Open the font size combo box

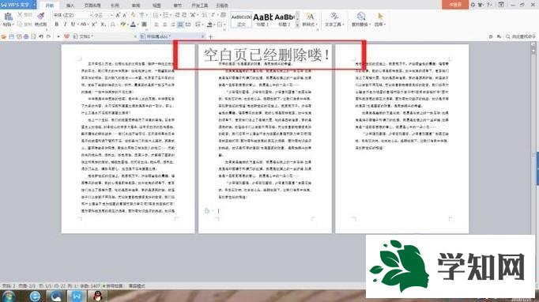tap(104, 15)
